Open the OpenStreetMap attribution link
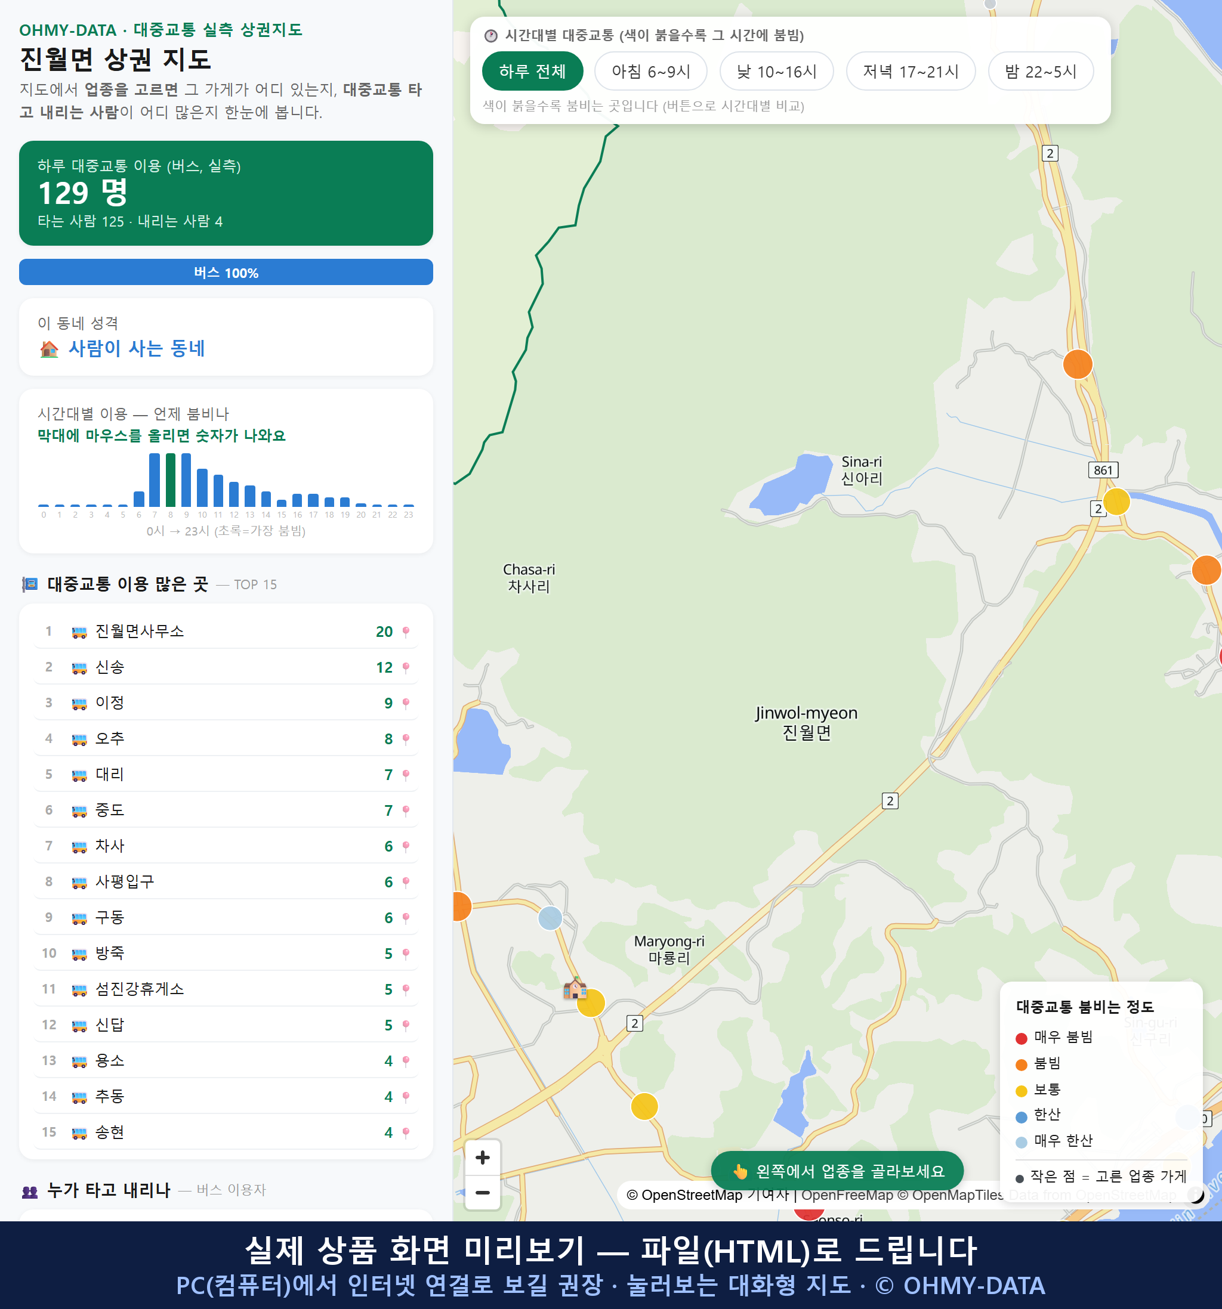 684,1195
